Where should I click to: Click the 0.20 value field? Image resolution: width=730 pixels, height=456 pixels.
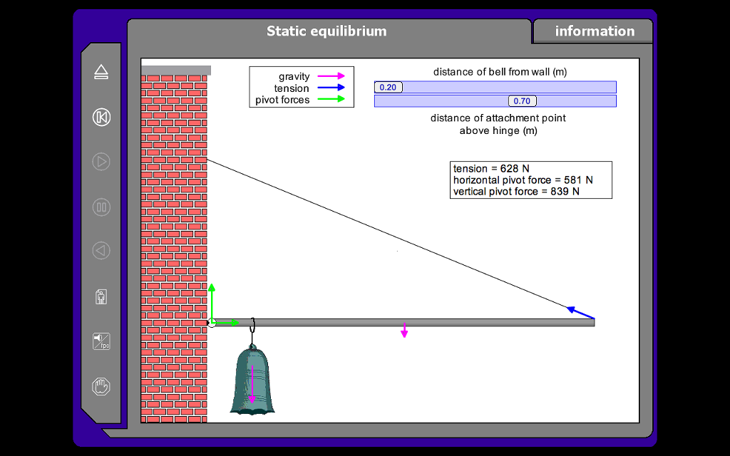click(388, 87)
